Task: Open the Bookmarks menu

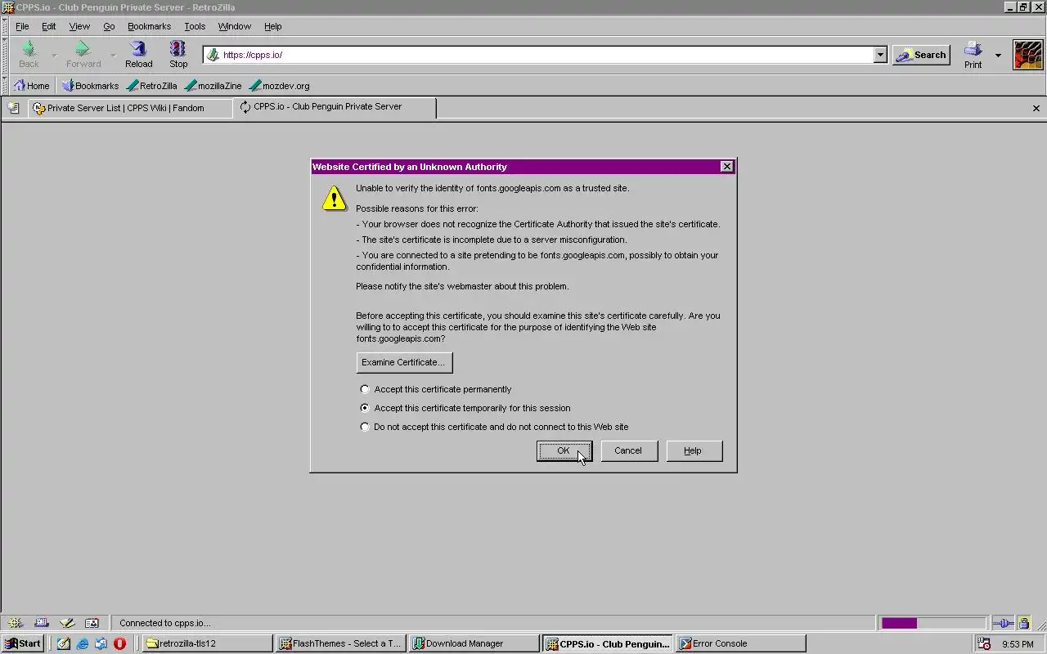Action: (x=149, y=26)
